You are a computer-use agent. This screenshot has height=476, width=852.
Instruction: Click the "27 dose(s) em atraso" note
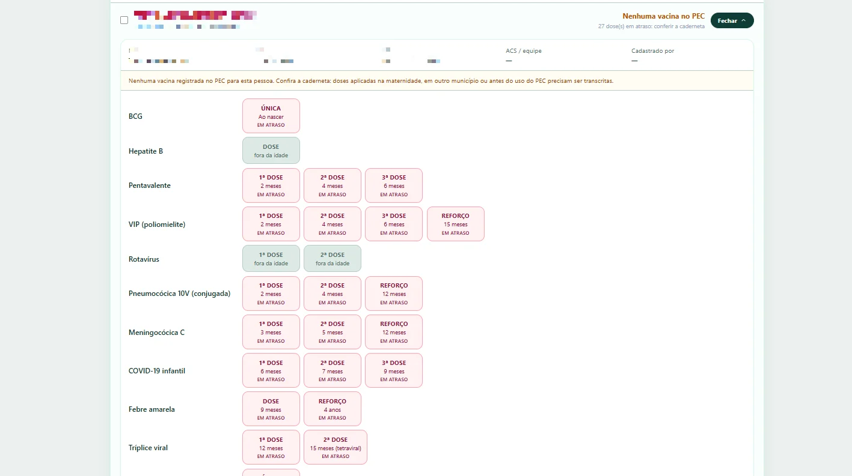[x=651, y=26]
